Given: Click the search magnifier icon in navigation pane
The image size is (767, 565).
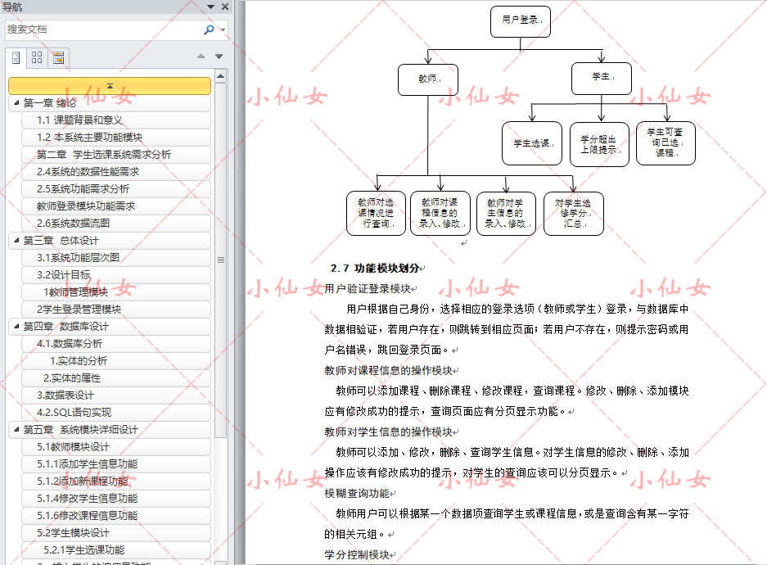Looking at the screenshot, I should coord(209,29).
